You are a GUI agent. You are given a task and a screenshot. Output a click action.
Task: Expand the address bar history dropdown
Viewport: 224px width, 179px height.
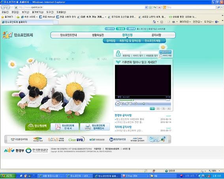click(x=146, y=7)
